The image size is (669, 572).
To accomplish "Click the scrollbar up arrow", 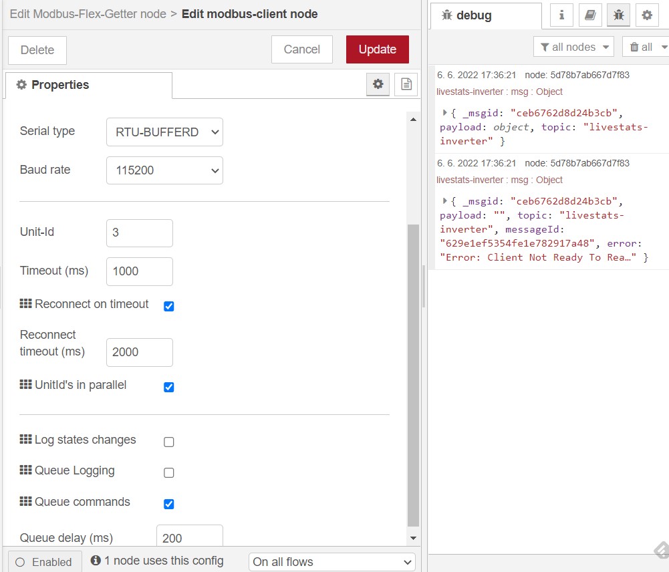I will click(x=413, y=119).
